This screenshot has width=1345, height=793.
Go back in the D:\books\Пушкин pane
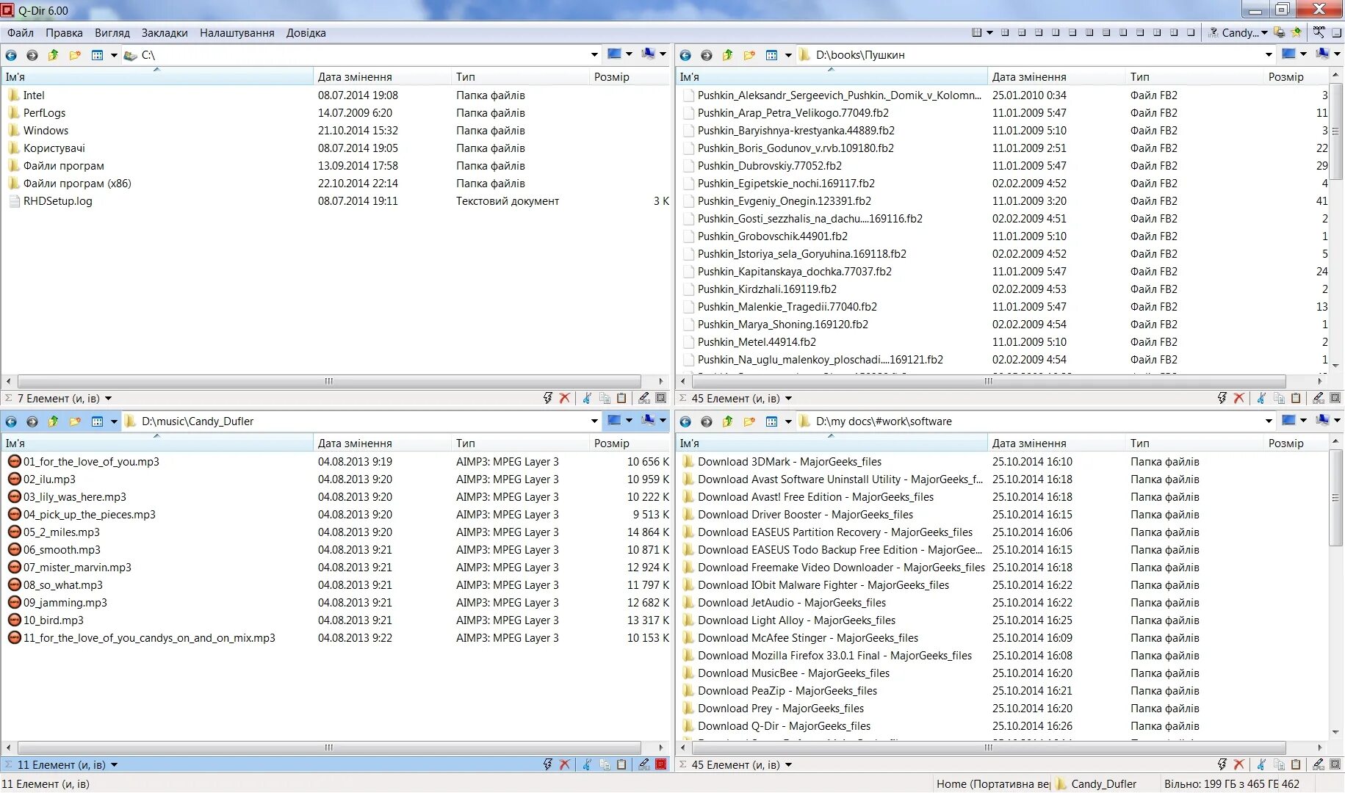click(x=685, y=55)
